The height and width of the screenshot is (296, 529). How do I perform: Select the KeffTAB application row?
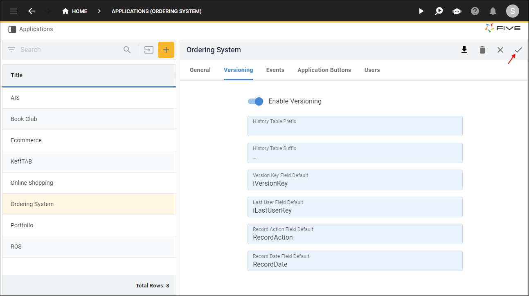pyautogui.click(x=89, y=161)
